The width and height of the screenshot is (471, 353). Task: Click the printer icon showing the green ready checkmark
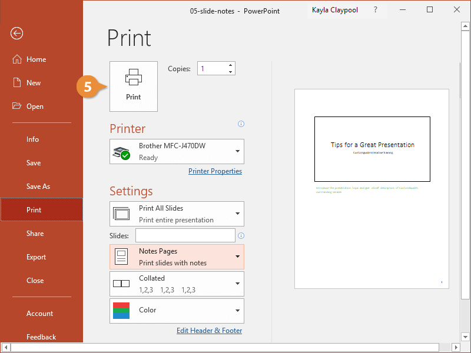click(x=121, y=151)
